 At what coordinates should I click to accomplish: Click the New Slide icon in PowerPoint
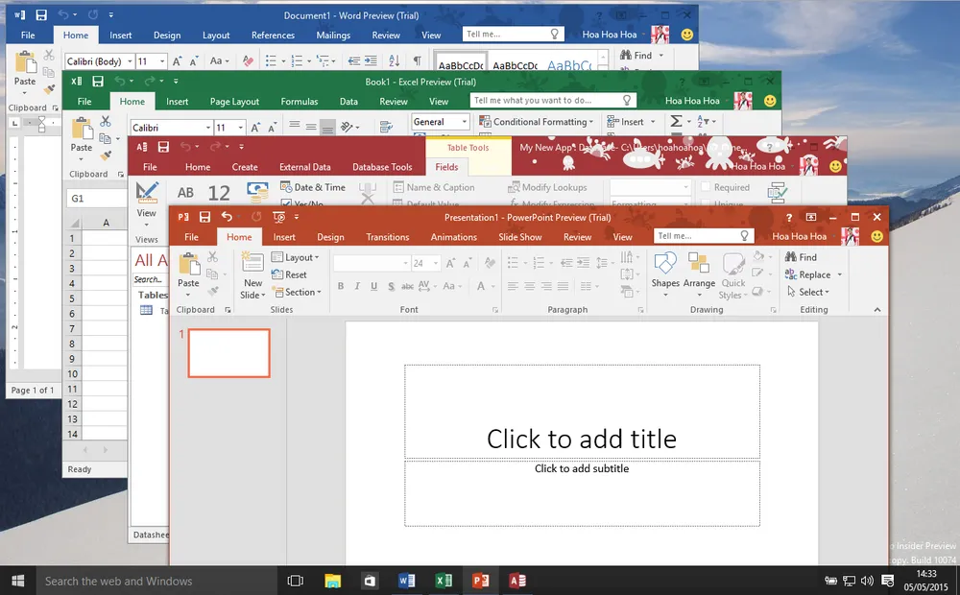pos(252,267)
